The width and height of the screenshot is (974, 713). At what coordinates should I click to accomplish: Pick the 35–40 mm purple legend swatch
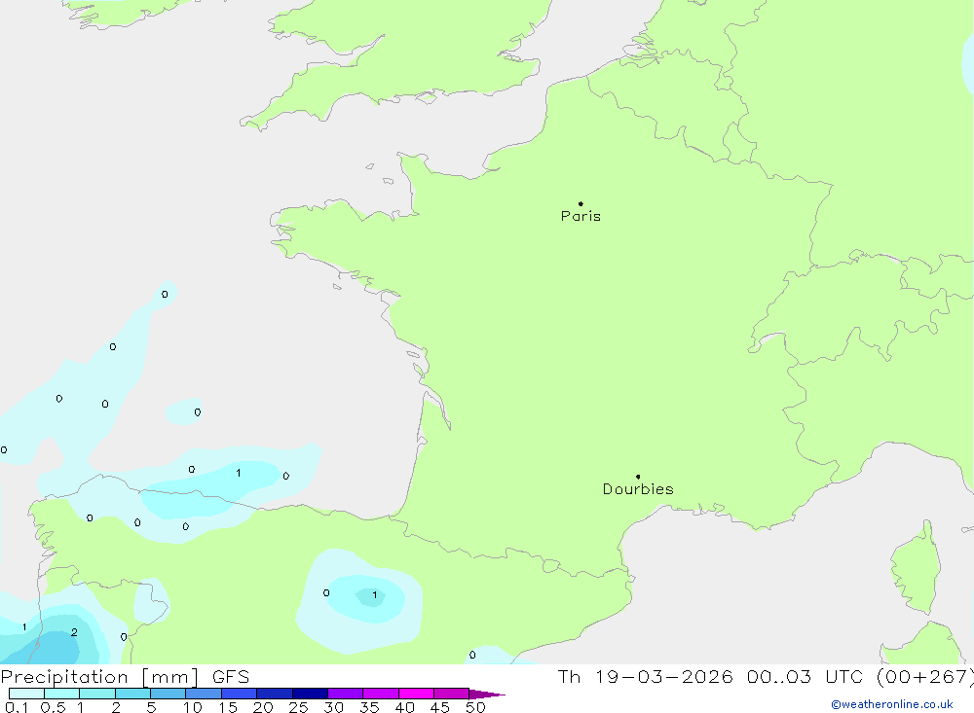click(x=381, y=694)
